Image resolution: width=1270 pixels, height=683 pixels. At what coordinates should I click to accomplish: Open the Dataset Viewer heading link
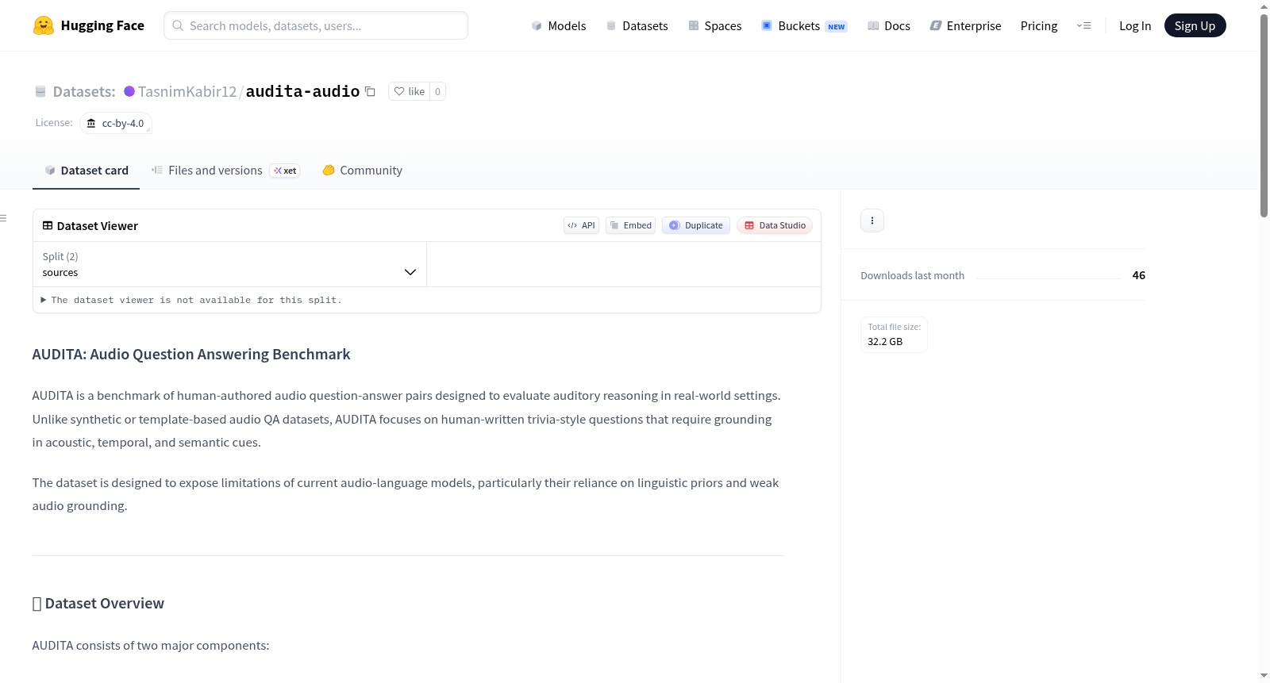click(98, 226)
